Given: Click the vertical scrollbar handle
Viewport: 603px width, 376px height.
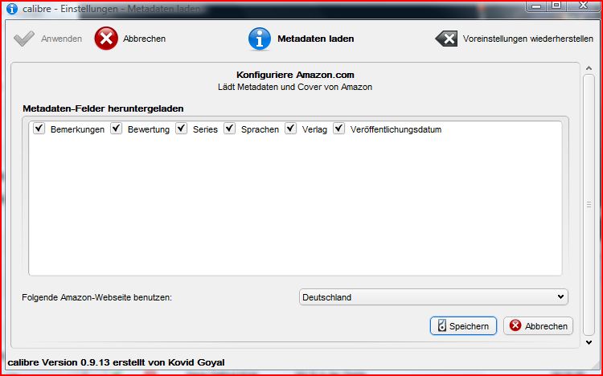Looking at the screenshot, I should point(589,205).
